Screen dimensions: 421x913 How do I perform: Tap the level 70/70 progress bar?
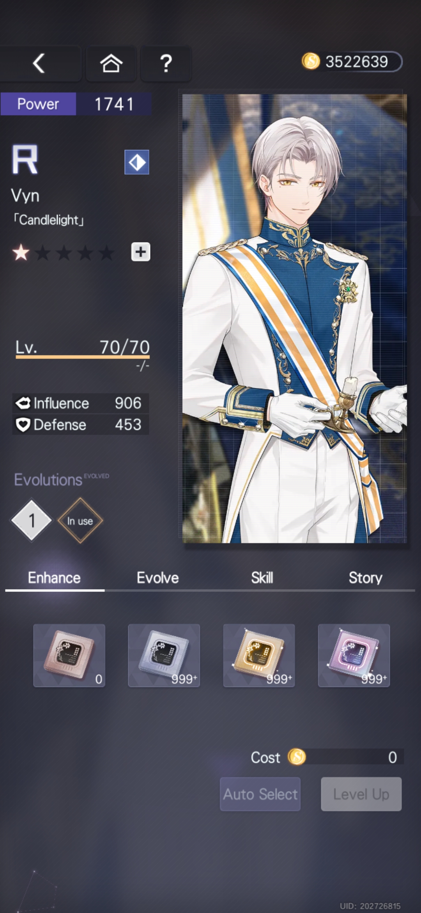83,357
